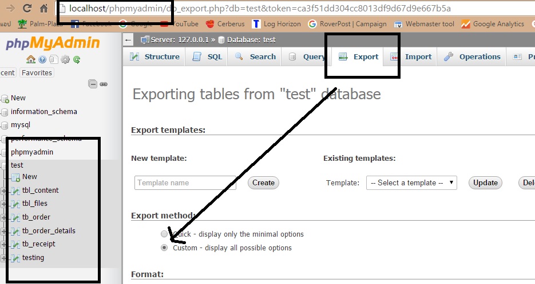Select the Quick export method radio button
The image size is (535, 284).
point(165,234)
